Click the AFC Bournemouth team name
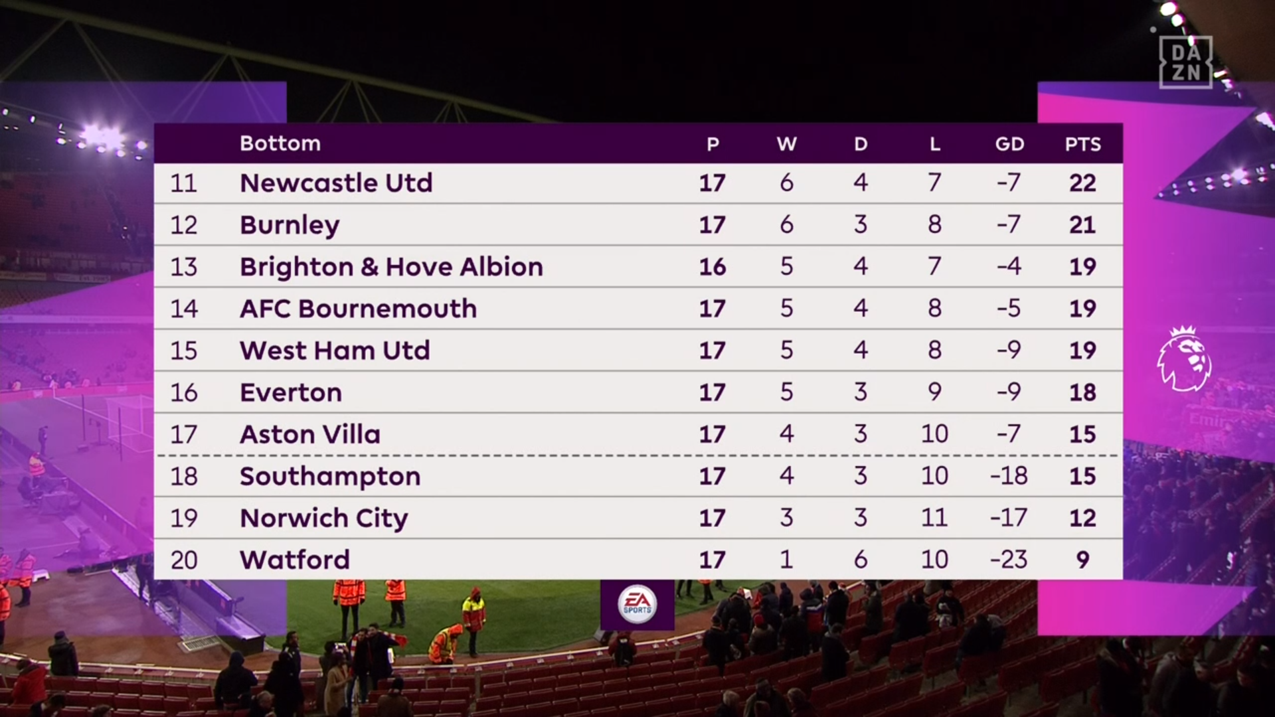1275x717 pixels. [x=358, y=309]
